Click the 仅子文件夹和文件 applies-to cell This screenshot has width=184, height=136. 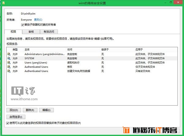(145, 67)
